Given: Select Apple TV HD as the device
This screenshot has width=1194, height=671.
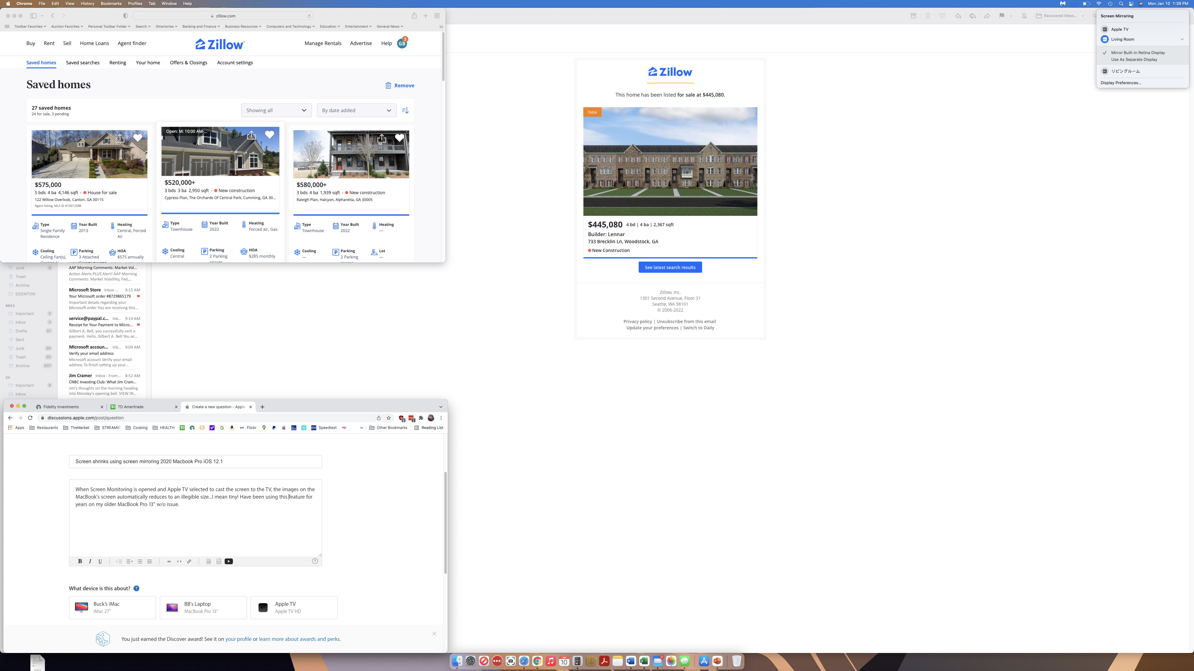Looking at the screenshot, I should point(294,608).
